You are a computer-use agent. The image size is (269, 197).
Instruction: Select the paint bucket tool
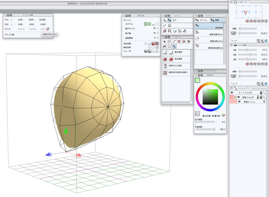[x=185, y=31]
